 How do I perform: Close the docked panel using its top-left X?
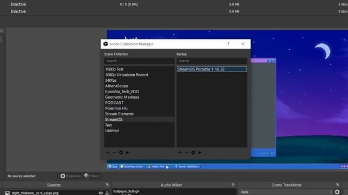click(x=1, y=31)
